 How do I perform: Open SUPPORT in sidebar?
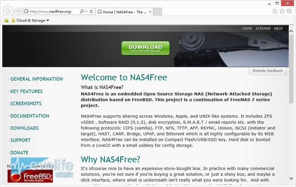click(x=20, y=140)
